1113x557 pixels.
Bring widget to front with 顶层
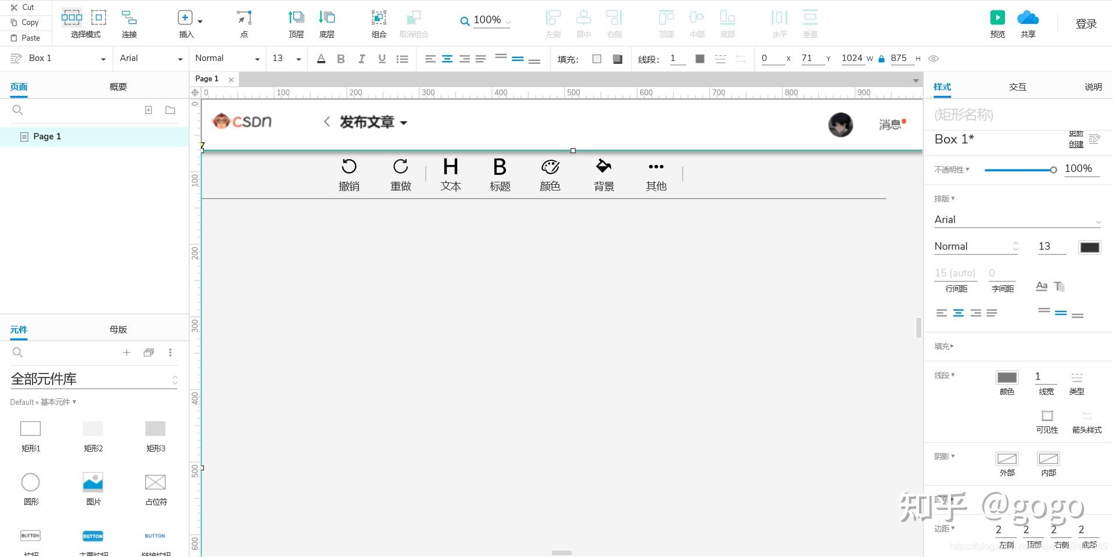click(296, 17)
